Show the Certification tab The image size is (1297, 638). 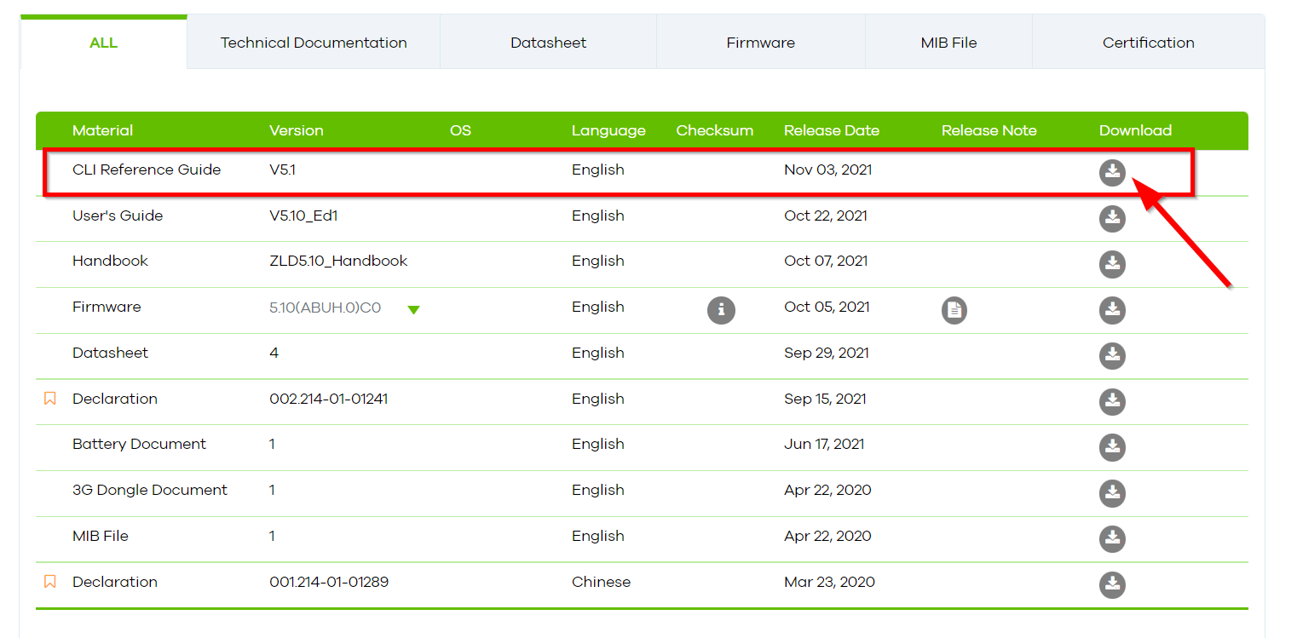click(1148, 43)
